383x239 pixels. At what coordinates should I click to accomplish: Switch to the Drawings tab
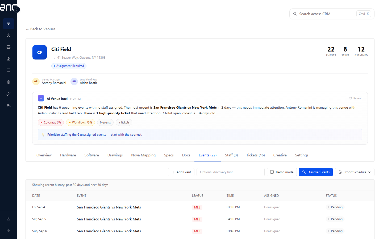click(115, 155)
